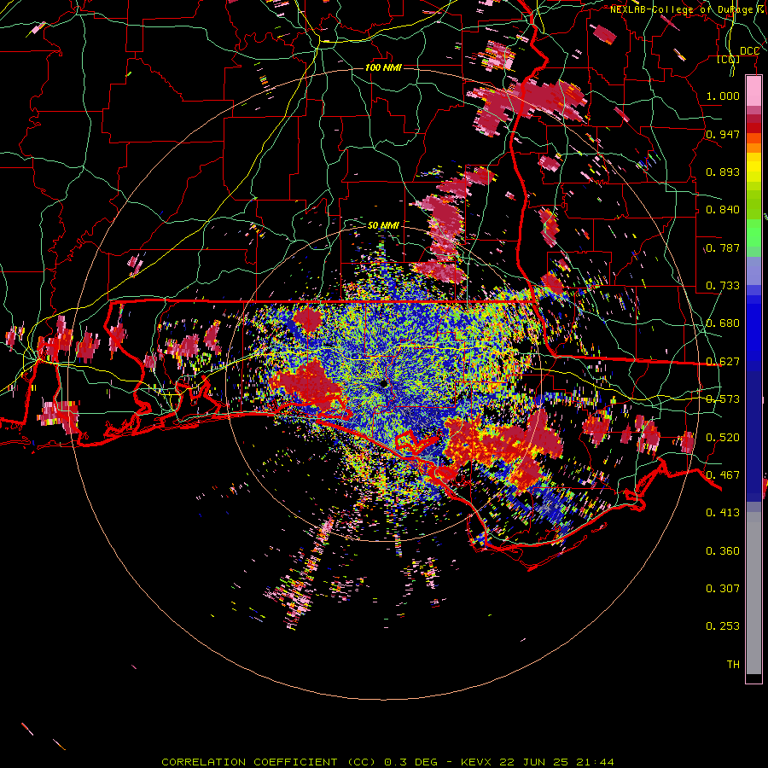Pick the light pink swatch atop the color bar
The width and height of the screenshot is (768, 768).
[x=753, y=90]
